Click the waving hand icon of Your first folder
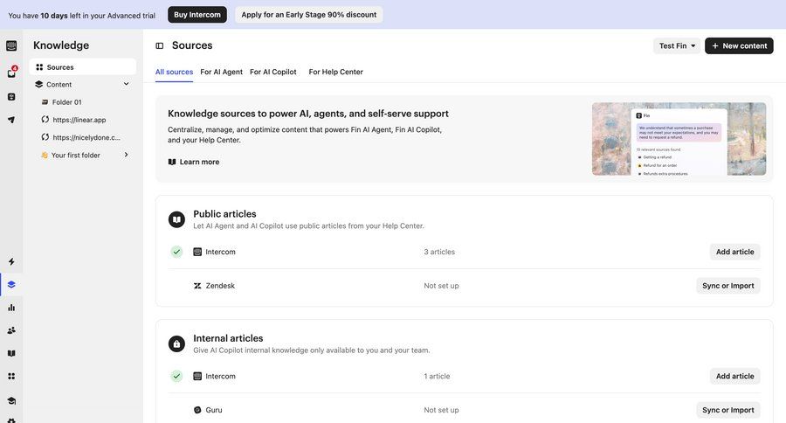This screenshot has width=786, height=423. click(x=45, y=155)
